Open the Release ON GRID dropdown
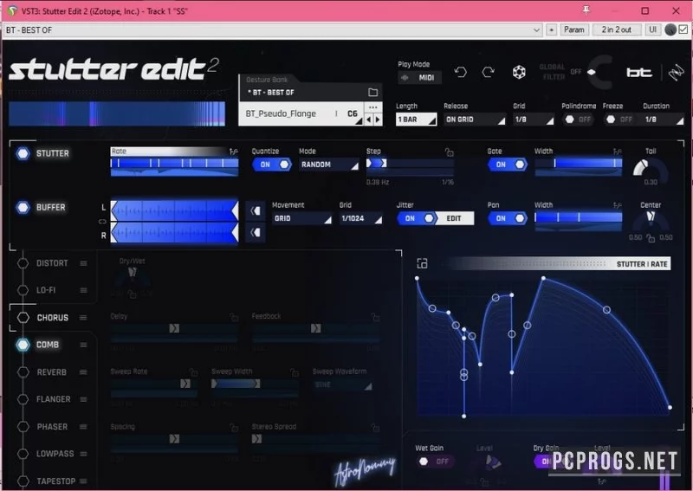The image size is (693, 491). pyautogui.click(x=475, y=120)
